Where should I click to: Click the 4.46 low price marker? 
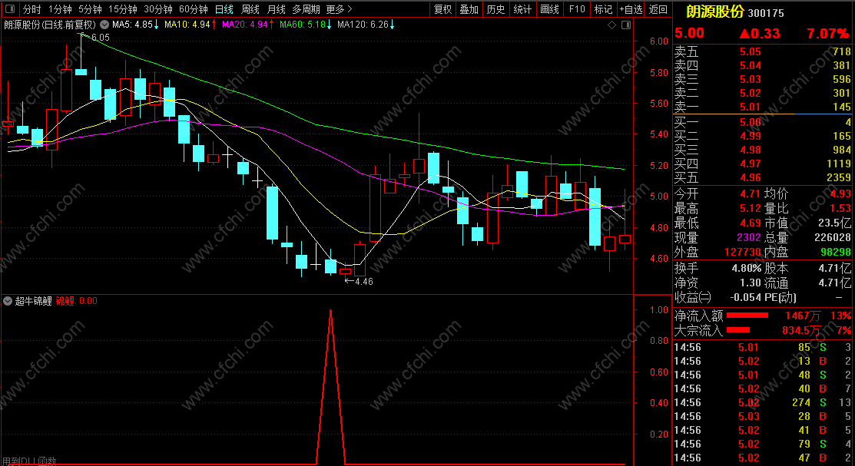coord(363,282)
